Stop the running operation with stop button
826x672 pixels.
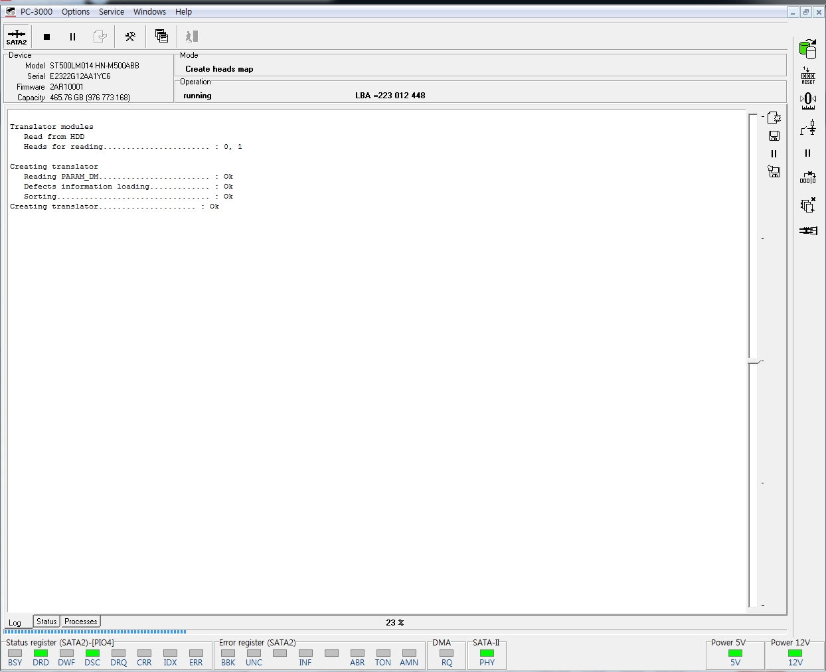(46, 37)
